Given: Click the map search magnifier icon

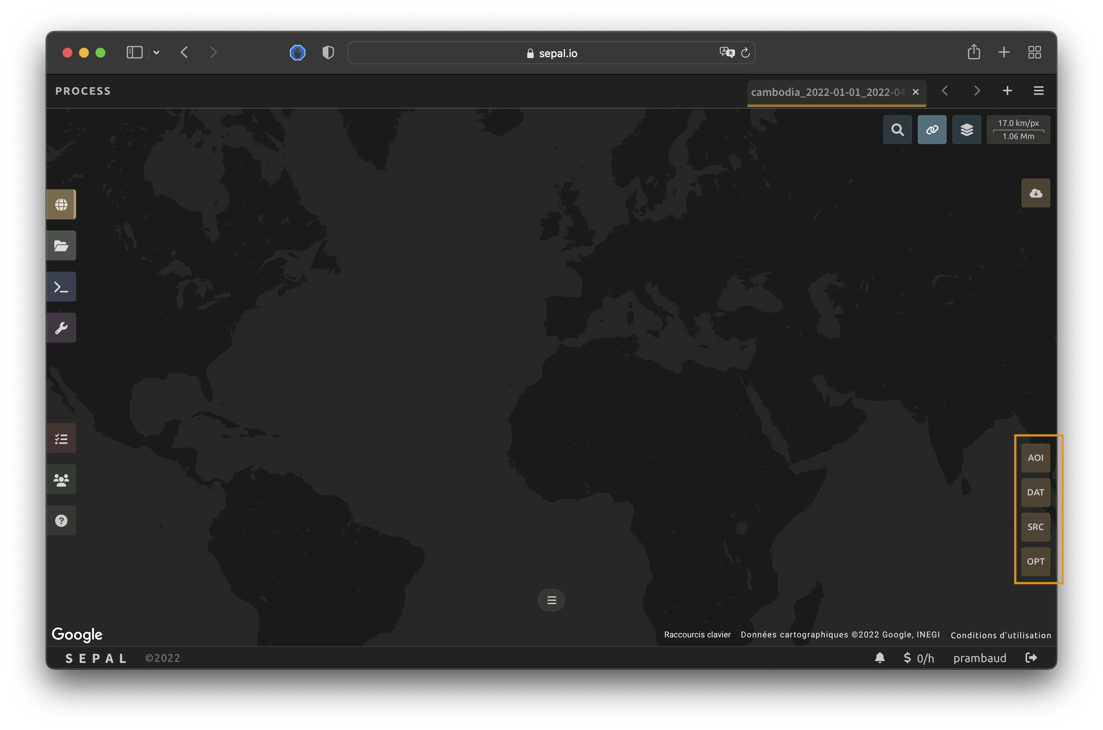Looking at the screenshot, I should click(897, 130).
